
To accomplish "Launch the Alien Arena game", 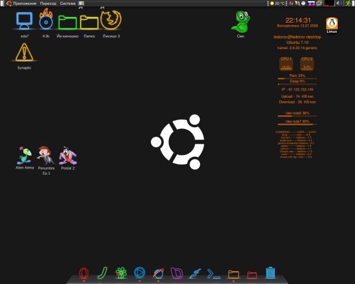I will [24, 156].
